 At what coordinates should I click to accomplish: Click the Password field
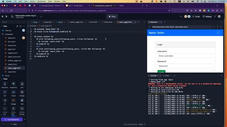(185, 66)
